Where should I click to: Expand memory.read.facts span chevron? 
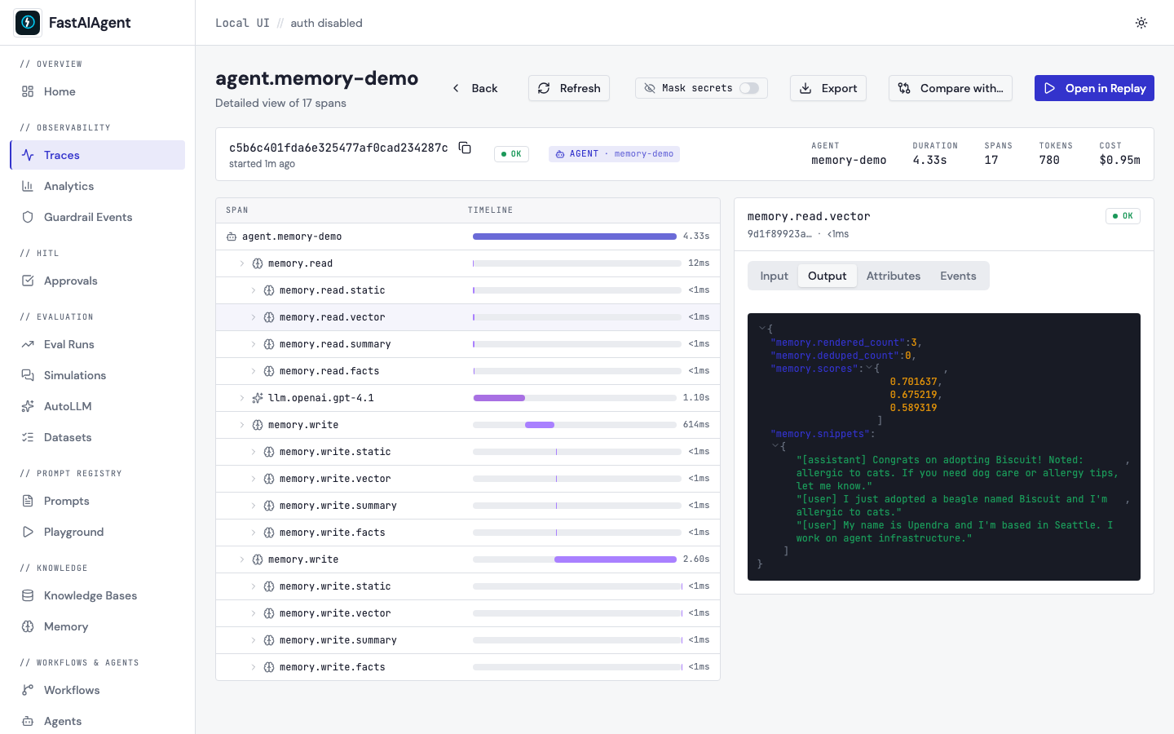[x=254, y=371]
